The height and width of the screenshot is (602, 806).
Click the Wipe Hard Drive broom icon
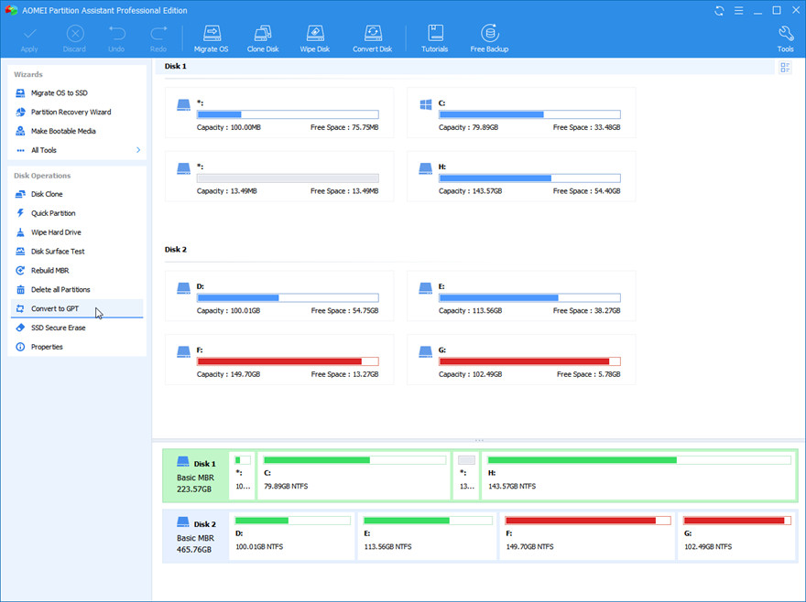tap(20, 232)
